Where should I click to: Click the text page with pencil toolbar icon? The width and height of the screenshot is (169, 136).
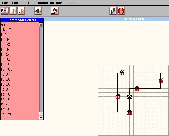pos(21,11)
